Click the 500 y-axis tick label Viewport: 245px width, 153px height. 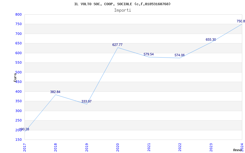pos(18,72)
